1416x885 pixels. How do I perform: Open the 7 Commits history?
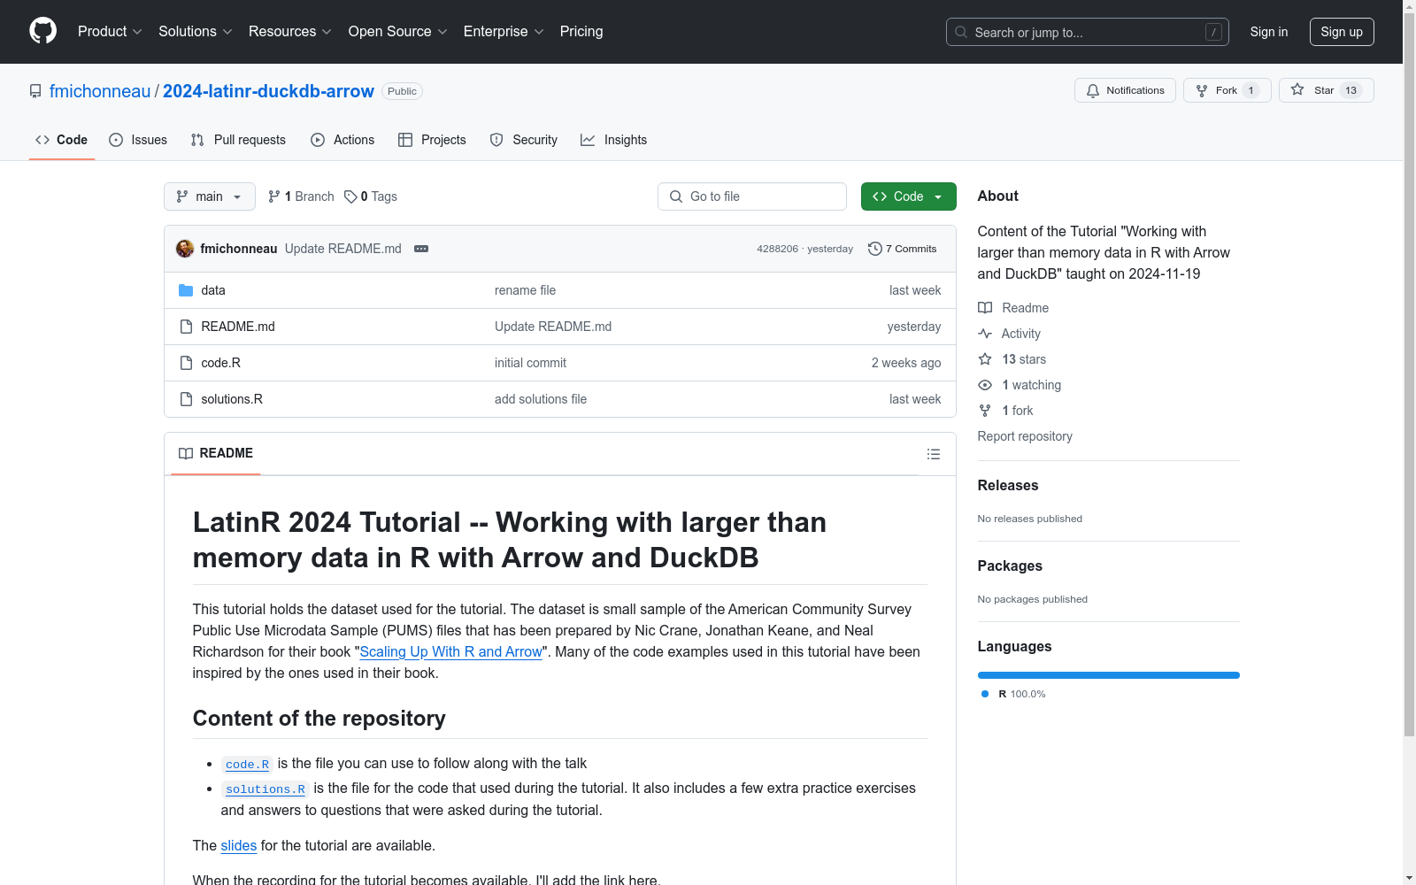pos(902,249)
